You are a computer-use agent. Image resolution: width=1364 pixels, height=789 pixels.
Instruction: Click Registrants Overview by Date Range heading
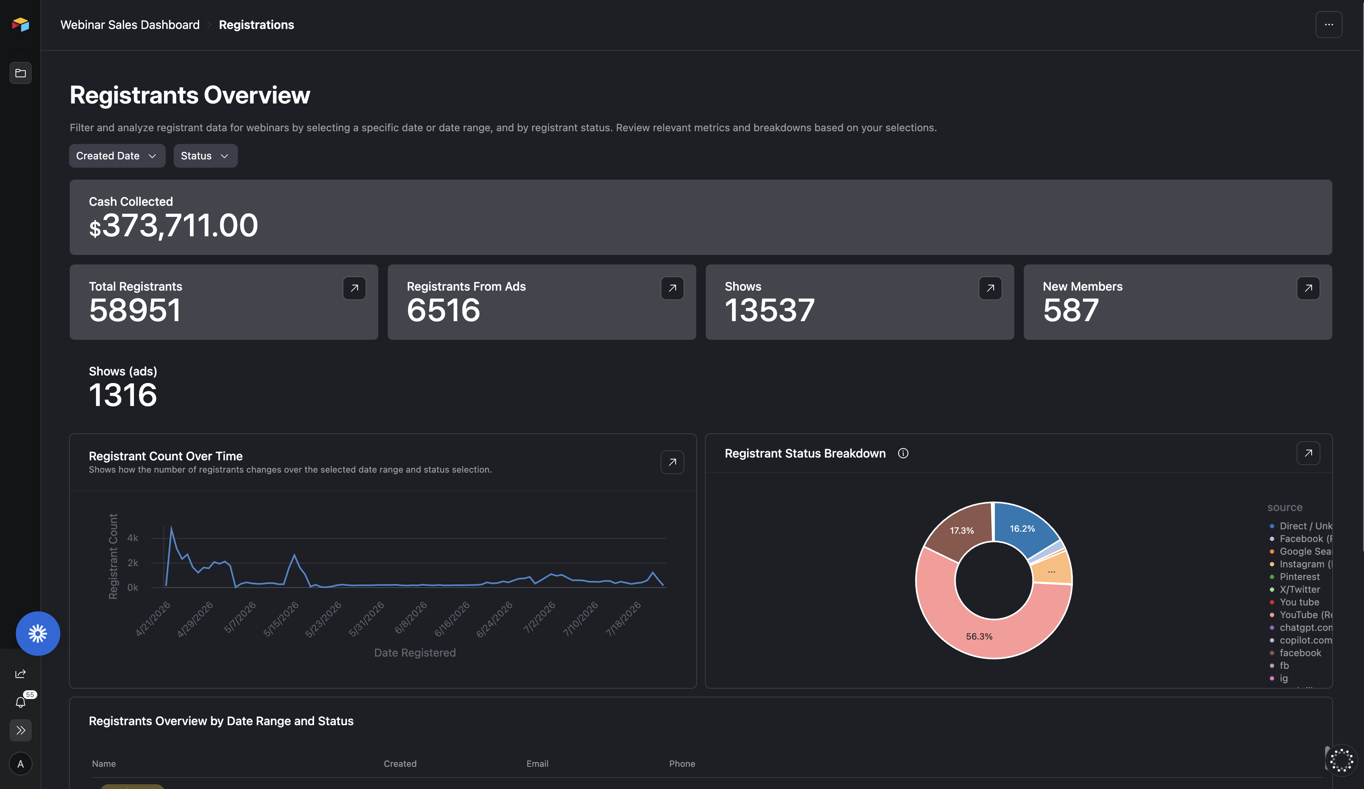click(x=221, y=721)
